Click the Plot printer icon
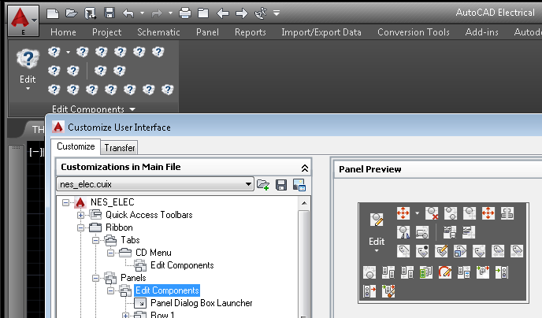 185,13
